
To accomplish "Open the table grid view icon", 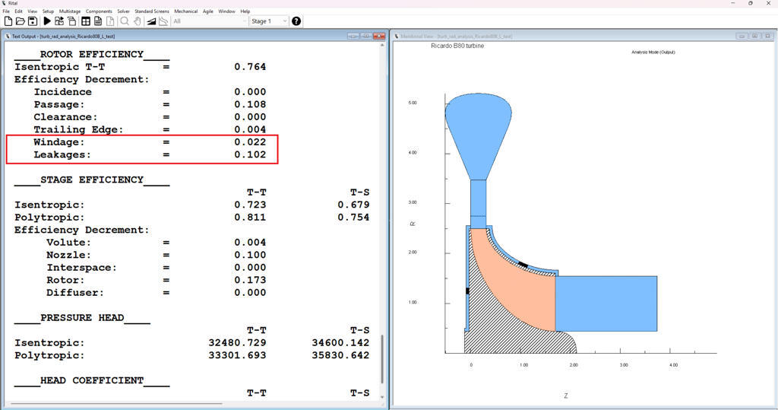I will (86, 21).
